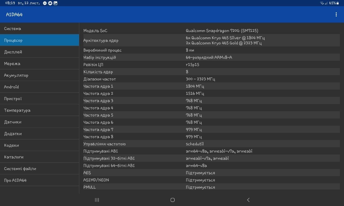Select the Кількість ядер row label
This screenshot has height=206, width=344.
98,72
